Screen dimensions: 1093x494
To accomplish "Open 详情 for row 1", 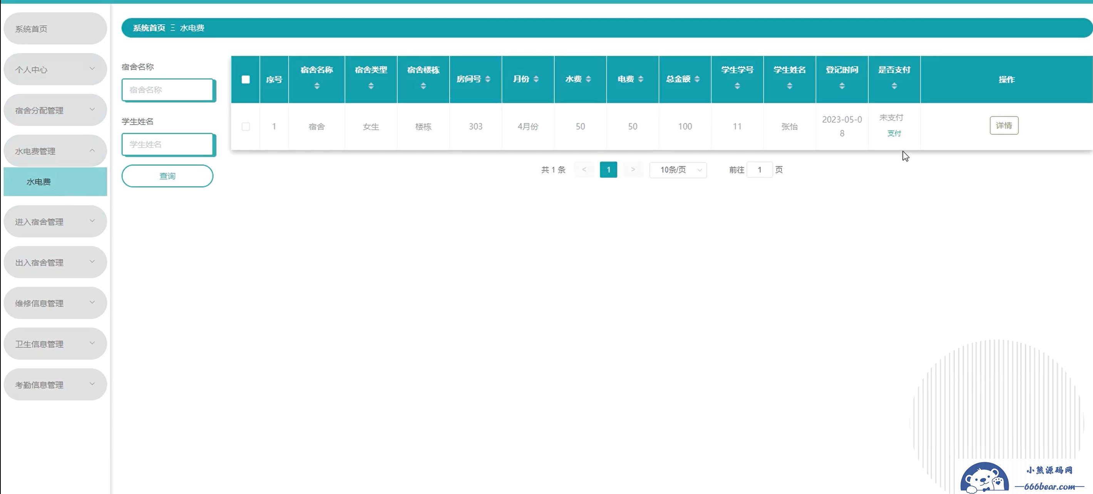I will tap(1004, 125).
